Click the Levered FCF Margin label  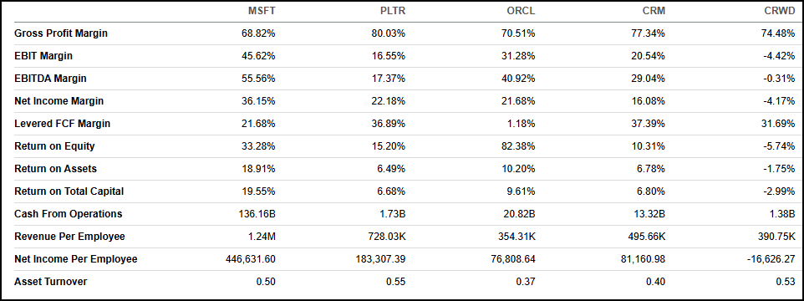tap(62, 124)
